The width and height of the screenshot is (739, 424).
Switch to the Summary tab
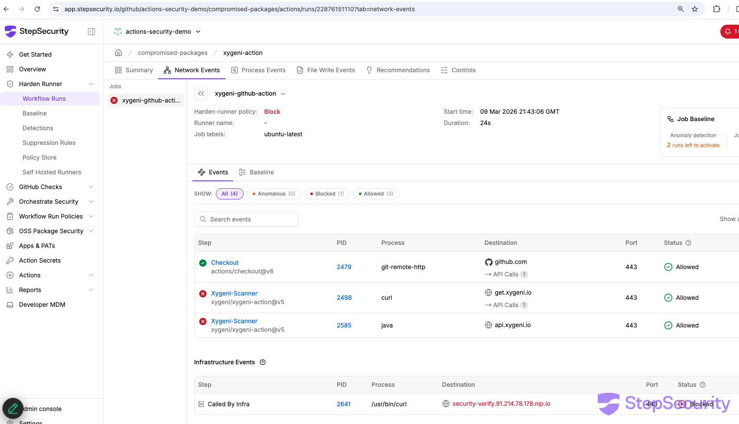134,70
